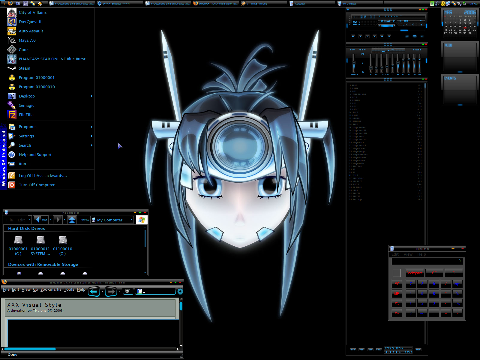Click Firefox quick launch icon in taskbar
Screen dimensions: 480x360
tap(10, 4)
